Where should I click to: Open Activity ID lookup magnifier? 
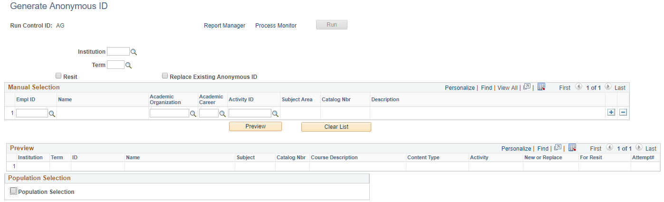pyautogui.click(x=275, y=114)
